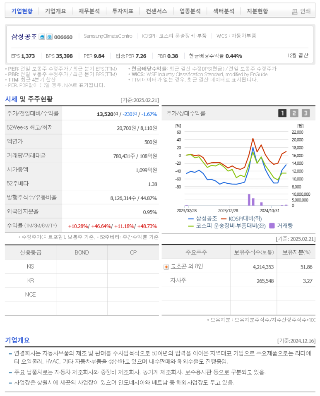Open the 업종분석 tab
The image size is (320, 396).
pyautogui.click(x=190, y=11)
